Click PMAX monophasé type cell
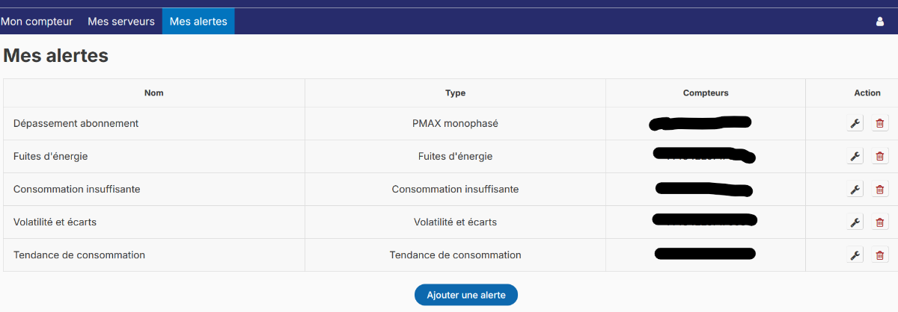This screenshot has height=312, width=898. [x=455, y=124]
